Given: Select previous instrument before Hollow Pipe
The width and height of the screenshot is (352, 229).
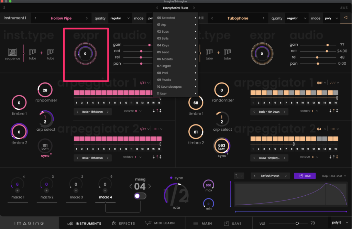Looking at the screenshot, I should pyautogui.click(x=35, y=18).
